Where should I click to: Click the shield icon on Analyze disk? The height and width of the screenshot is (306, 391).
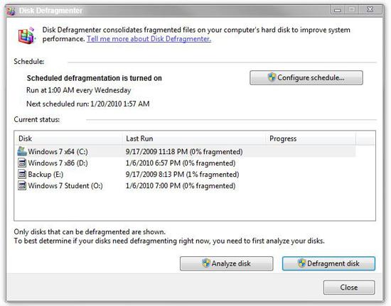tap(206, 263)
